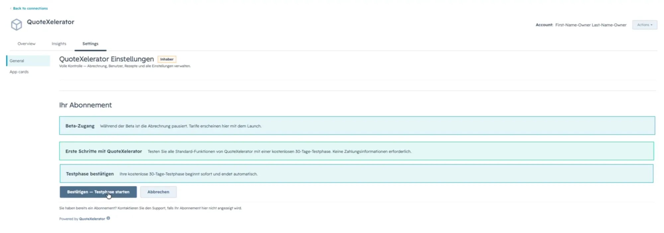Click the Erste Schritte mit QuoteXelerator banner
The image size is (664, 233).
357,151
